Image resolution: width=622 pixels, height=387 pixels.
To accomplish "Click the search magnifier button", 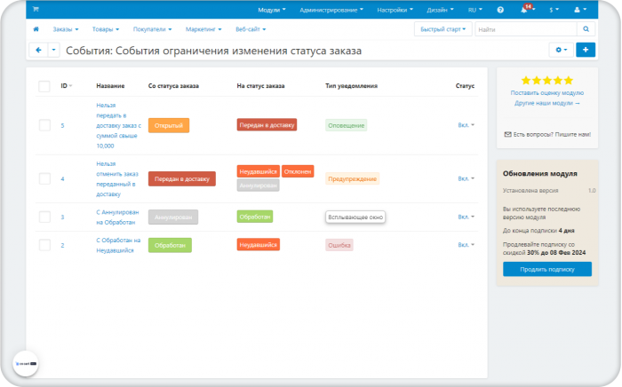I will coord(586,29).
